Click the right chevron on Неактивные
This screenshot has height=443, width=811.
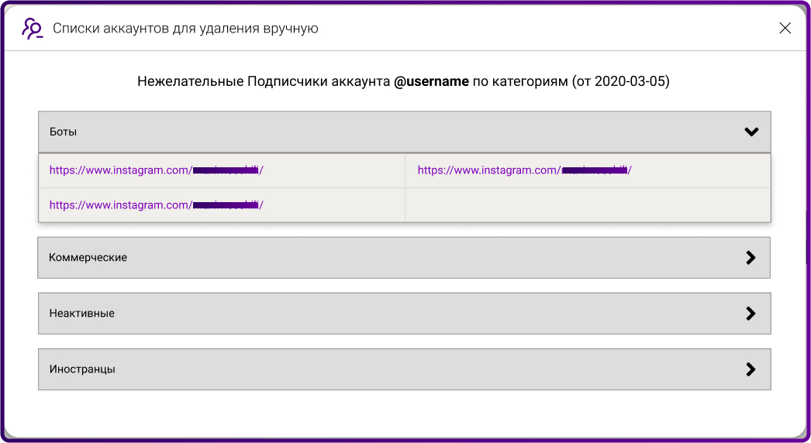[x=750, y=314]
